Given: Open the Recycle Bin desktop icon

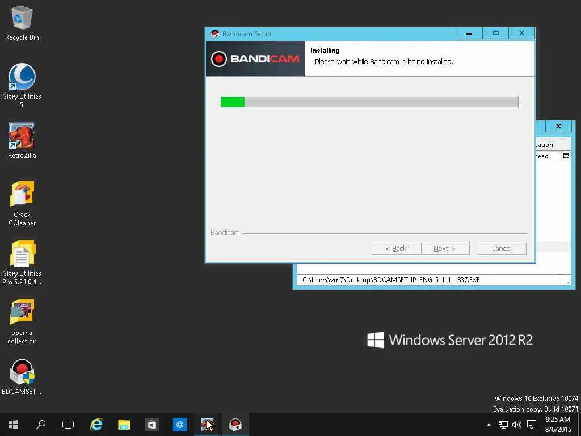Looking at the screenshot, I should [x=22, y=23].
